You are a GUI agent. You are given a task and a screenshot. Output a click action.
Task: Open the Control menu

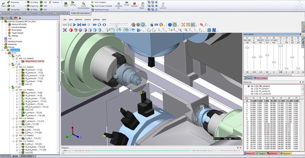(88, 20)
